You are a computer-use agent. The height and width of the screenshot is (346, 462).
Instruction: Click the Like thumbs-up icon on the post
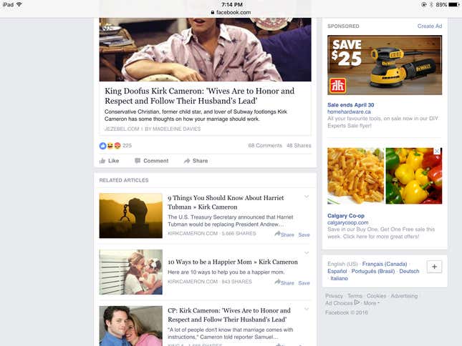pos(102,161)
